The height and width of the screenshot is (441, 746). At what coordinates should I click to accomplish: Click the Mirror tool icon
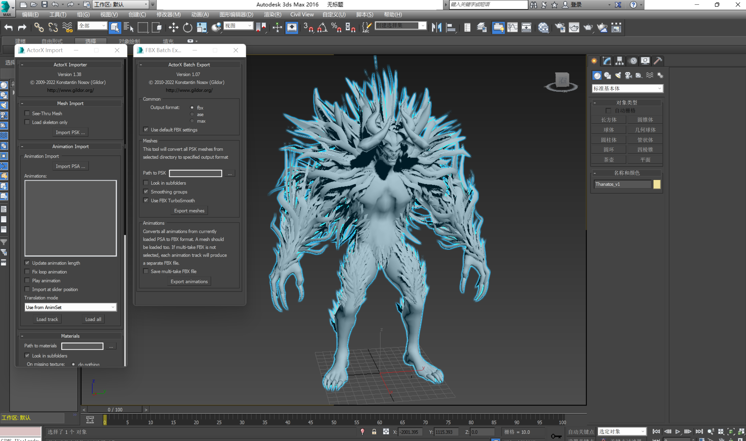tap(436, 28)
